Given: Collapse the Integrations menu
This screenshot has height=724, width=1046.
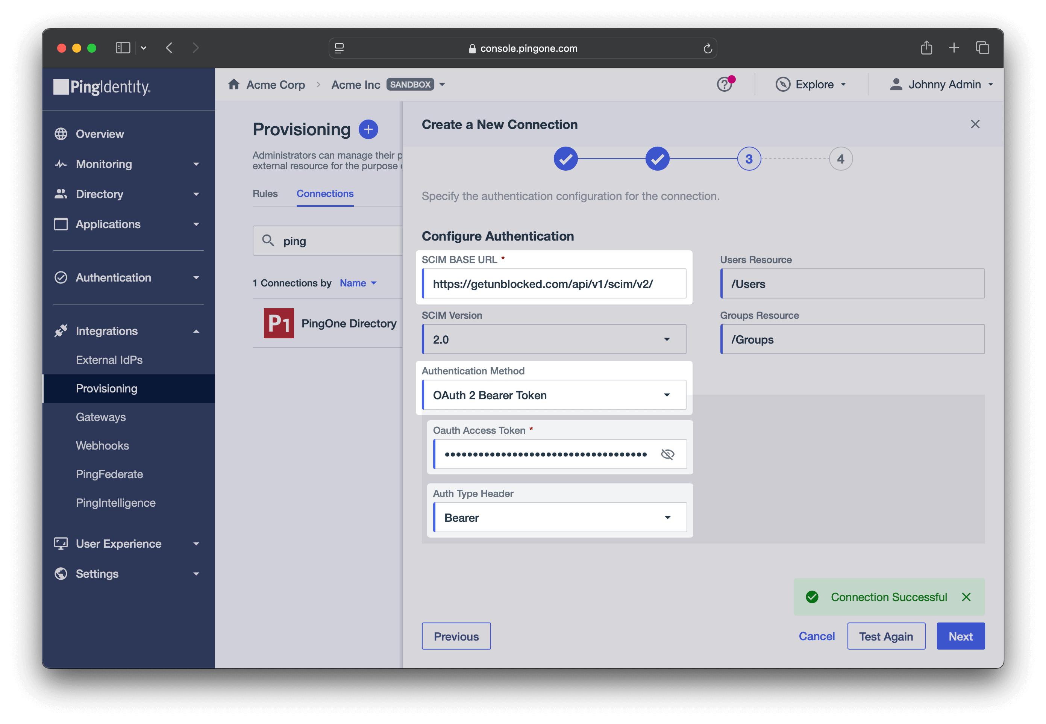Looking at the screenshot, I should 196,331.
